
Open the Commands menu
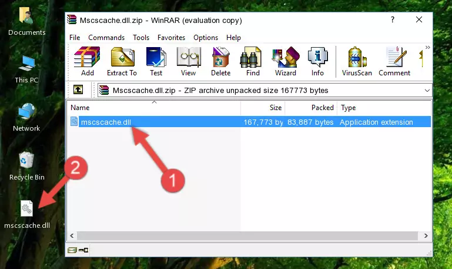click(x=106, y=38)
